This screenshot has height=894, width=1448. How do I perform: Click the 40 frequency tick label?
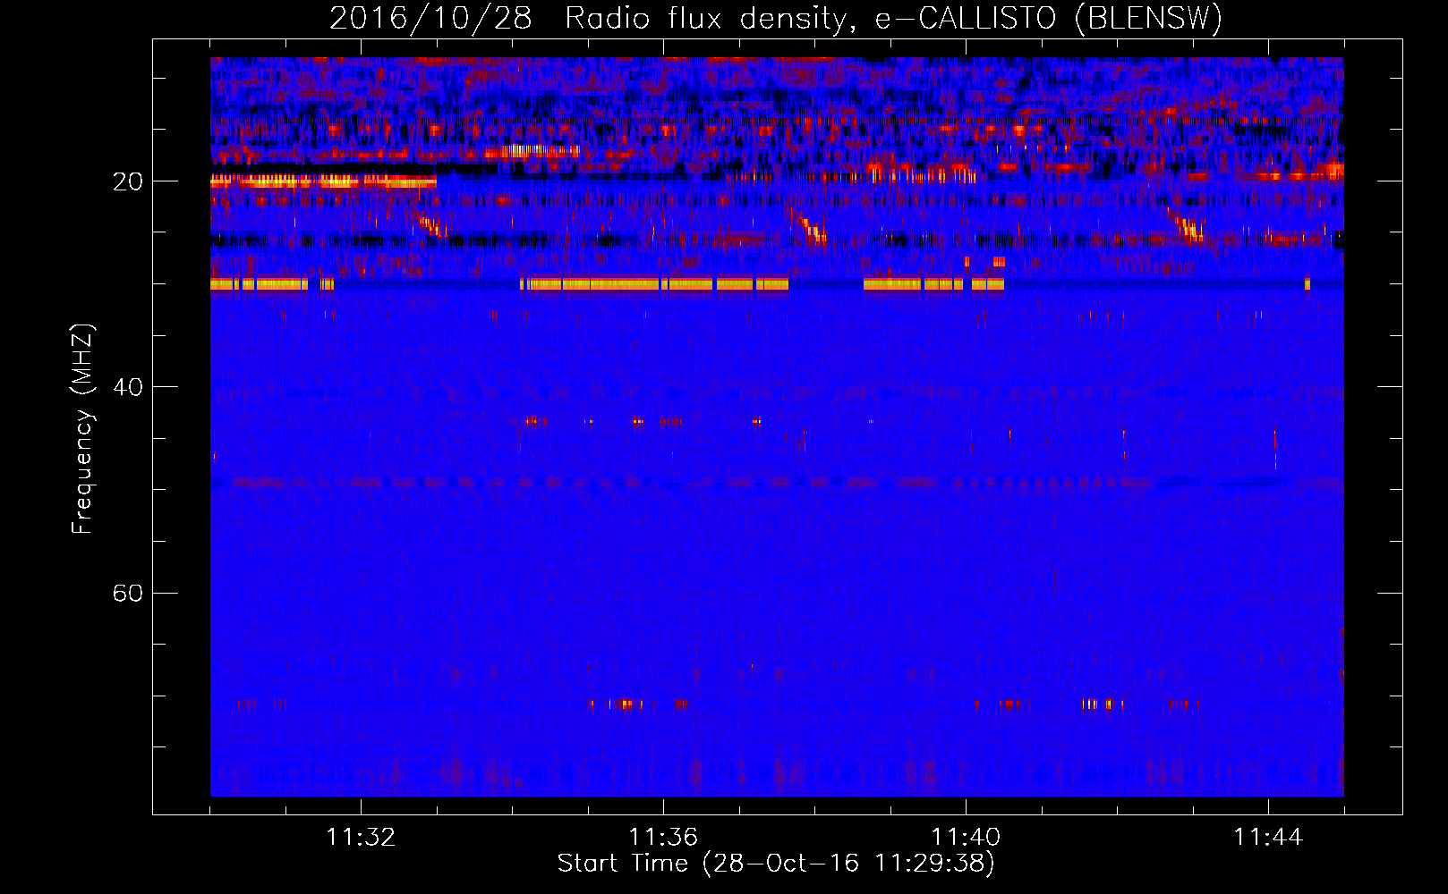tap(127, 387)
